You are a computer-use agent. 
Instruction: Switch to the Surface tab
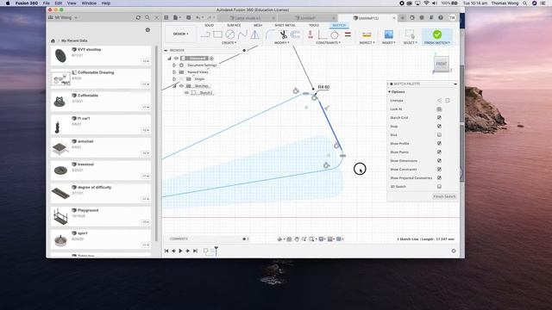[234, 25]
